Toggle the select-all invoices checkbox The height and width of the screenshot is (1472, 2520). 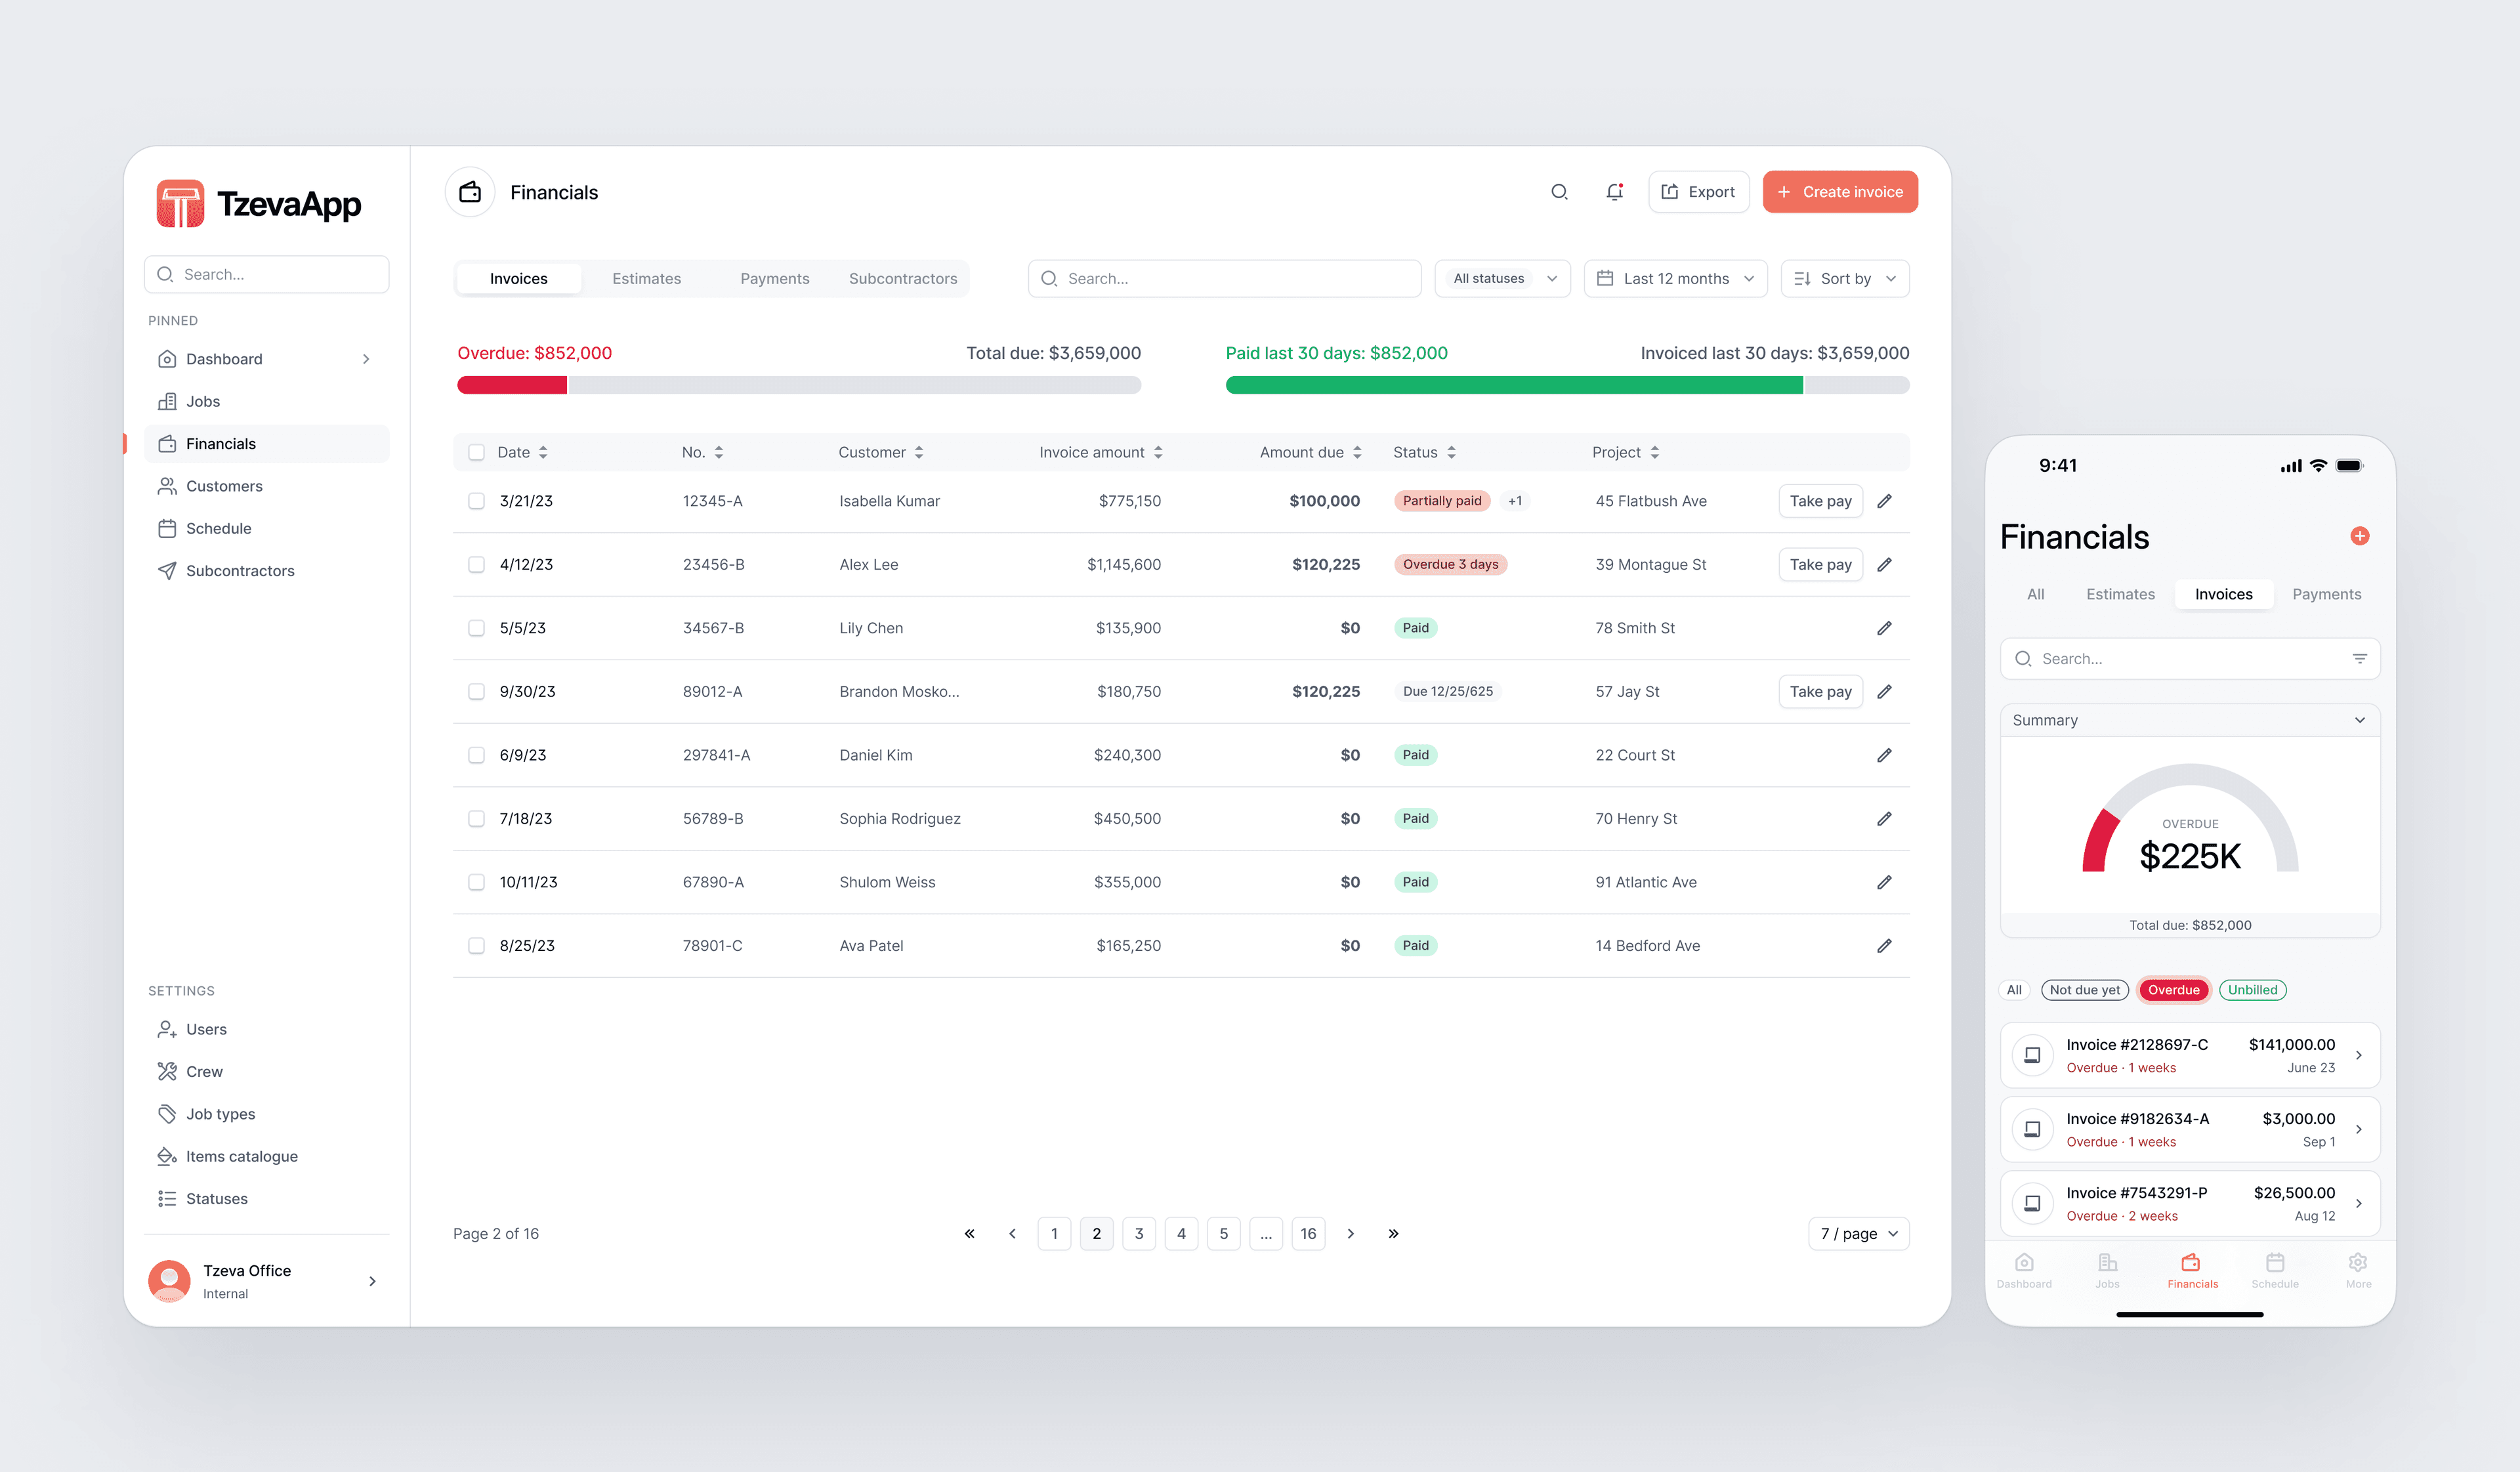(475, 452)
